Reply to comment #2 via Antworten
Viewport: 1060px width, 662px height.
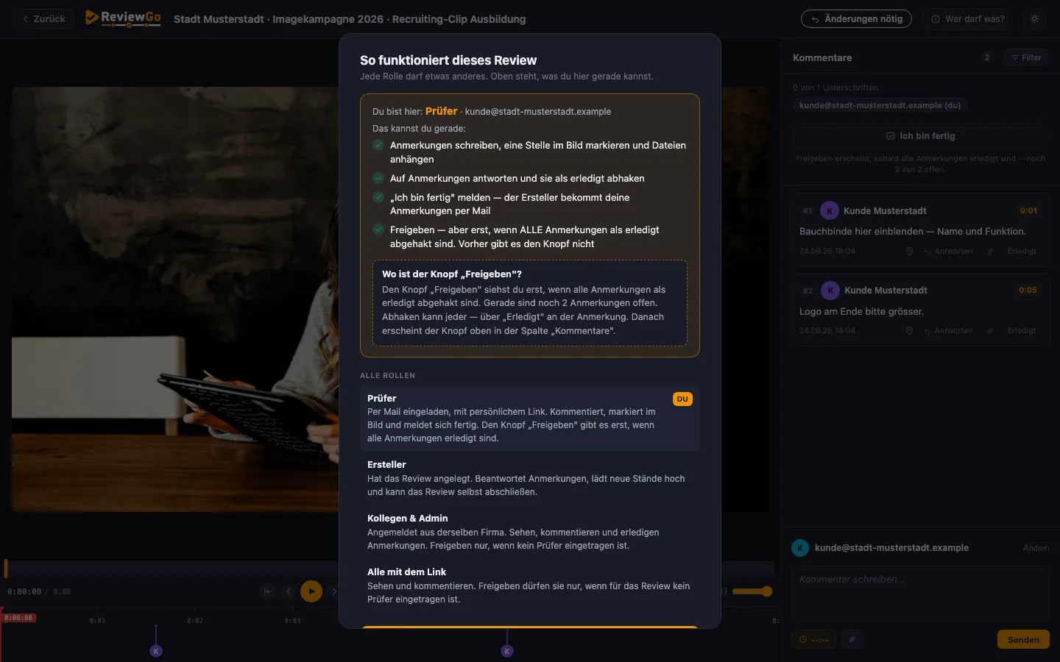tap(948, 331)
